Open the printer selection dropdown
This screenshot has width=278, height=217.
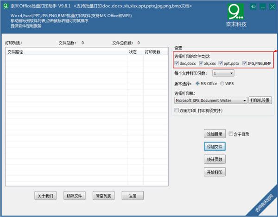[211, 100]
